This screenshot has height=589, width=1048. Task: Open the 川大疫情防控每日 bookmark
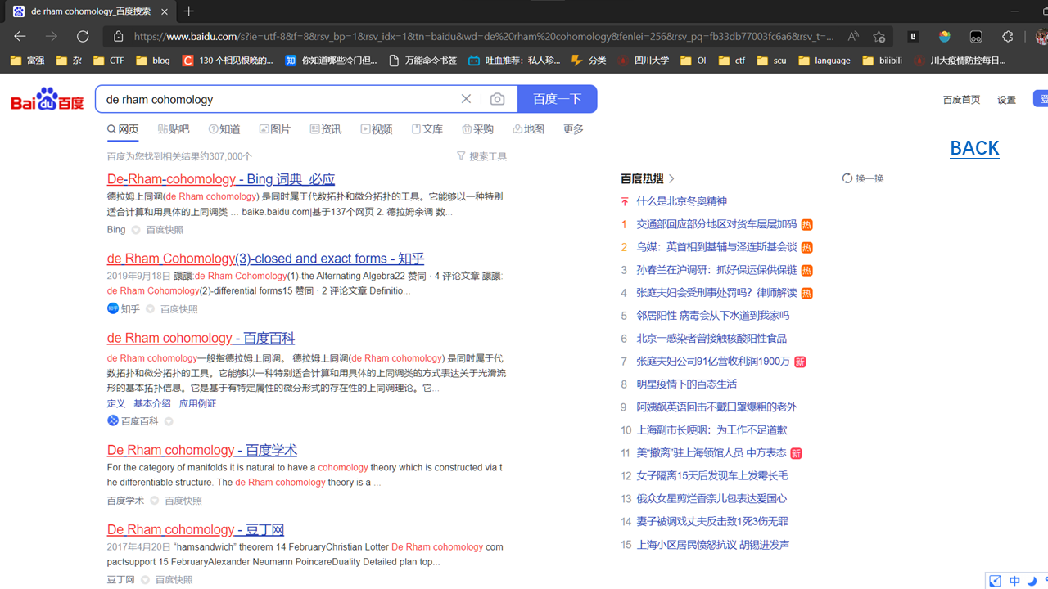960,61
